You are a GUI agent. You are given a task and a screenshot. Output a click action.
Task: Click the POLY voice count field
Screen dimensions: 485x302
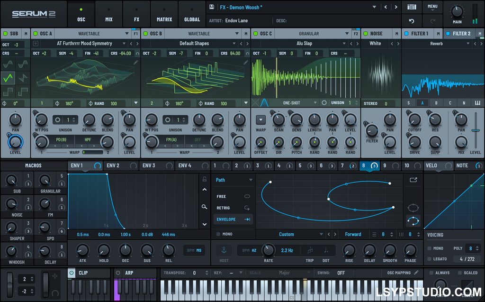point(473,248)
